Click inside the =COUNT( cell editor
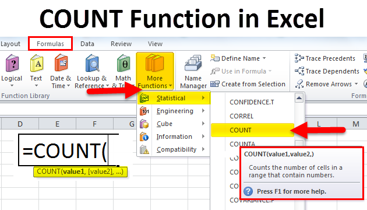 (x=63, y=150)
